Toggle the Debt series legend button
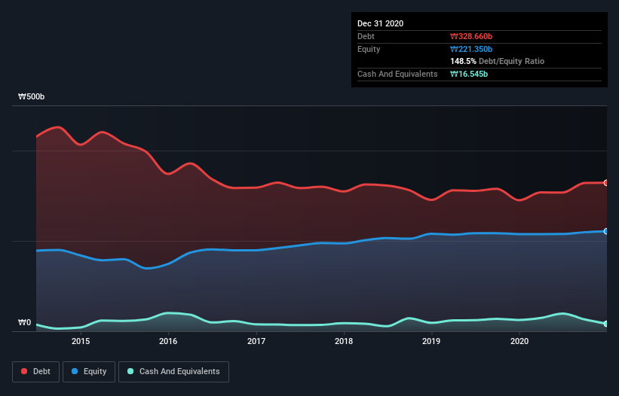Image resolution: width=619 pixels, height=396 pixels. coord(36,372)
